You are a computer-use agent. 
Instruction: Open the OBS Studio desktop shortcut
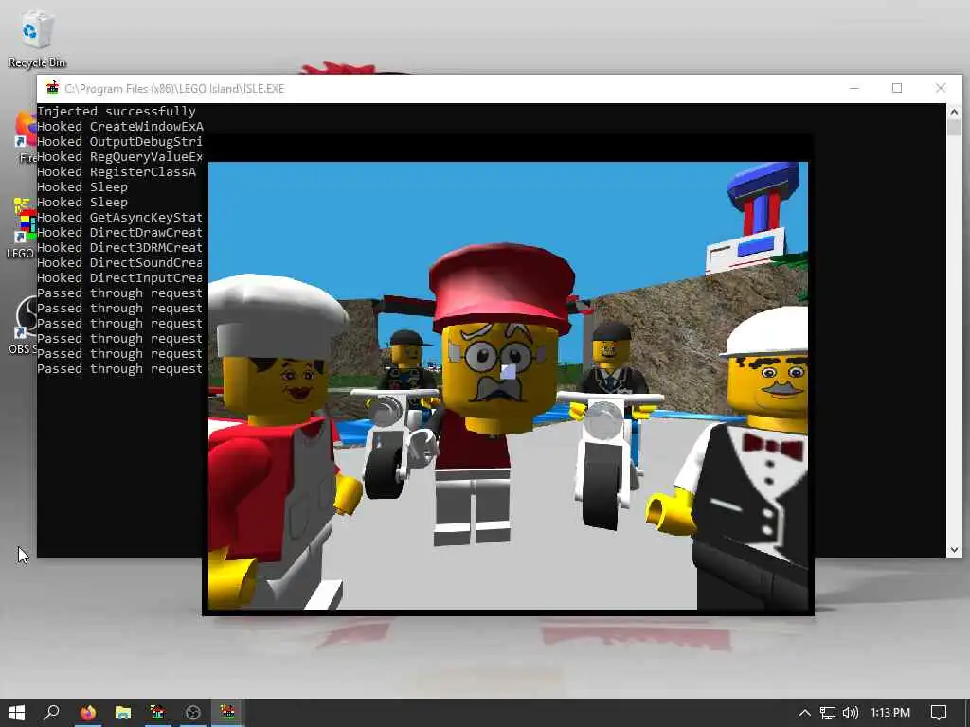coord(23,325)
